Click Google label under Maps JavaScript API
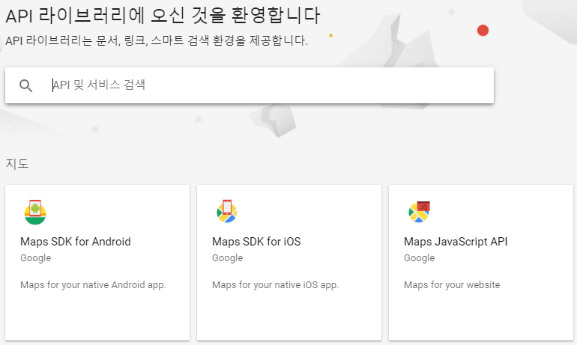 tap(419, 258)
